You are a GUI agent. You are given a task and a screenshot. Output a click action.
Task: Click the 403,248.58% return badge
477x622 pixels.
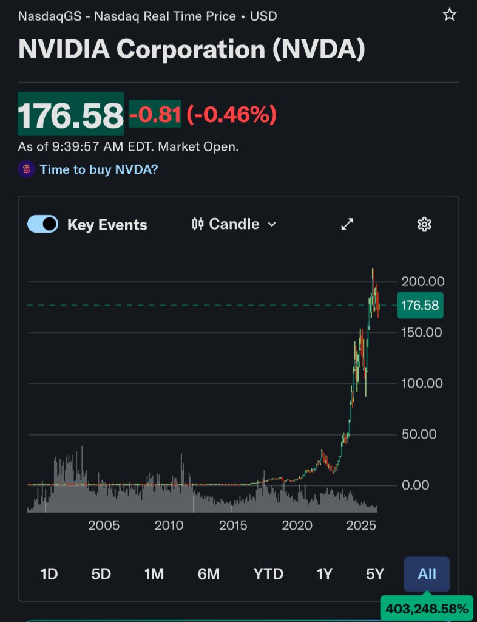(427, 609)
